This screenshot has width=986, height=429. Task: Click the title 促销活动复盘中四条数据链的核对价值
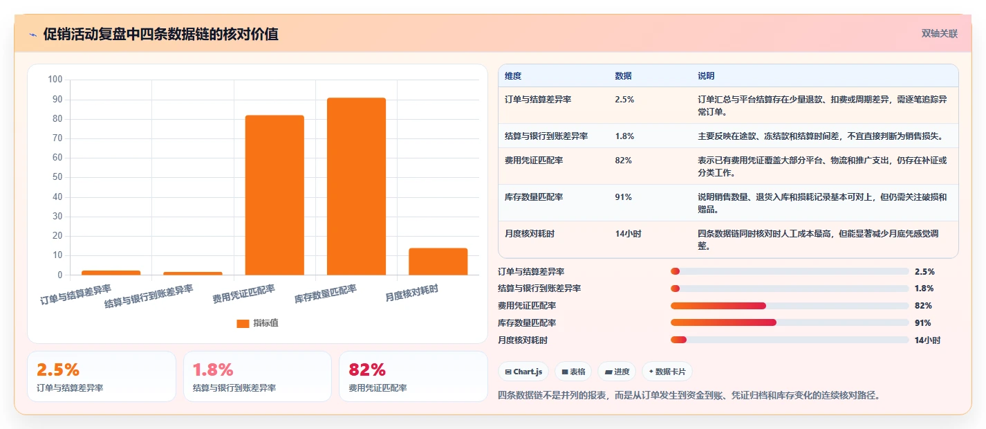click(160, 35)
